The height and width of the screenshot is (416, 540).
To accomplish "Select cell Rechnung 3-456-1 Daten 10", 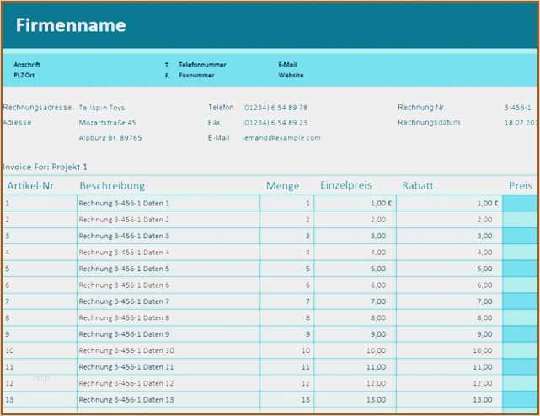I will [168, 350].
